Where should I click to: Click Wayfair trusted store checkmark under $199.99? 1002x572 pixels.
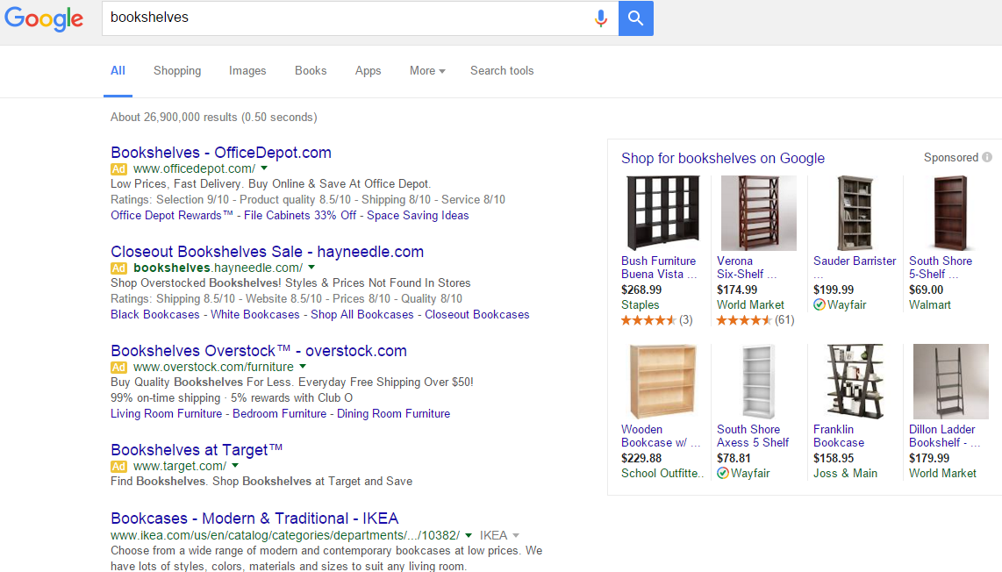[819, 304]
